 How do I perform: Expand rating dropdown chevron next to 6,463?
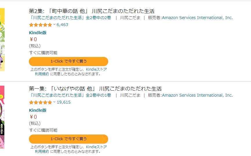pyautogui.click(x=54, y=25)
